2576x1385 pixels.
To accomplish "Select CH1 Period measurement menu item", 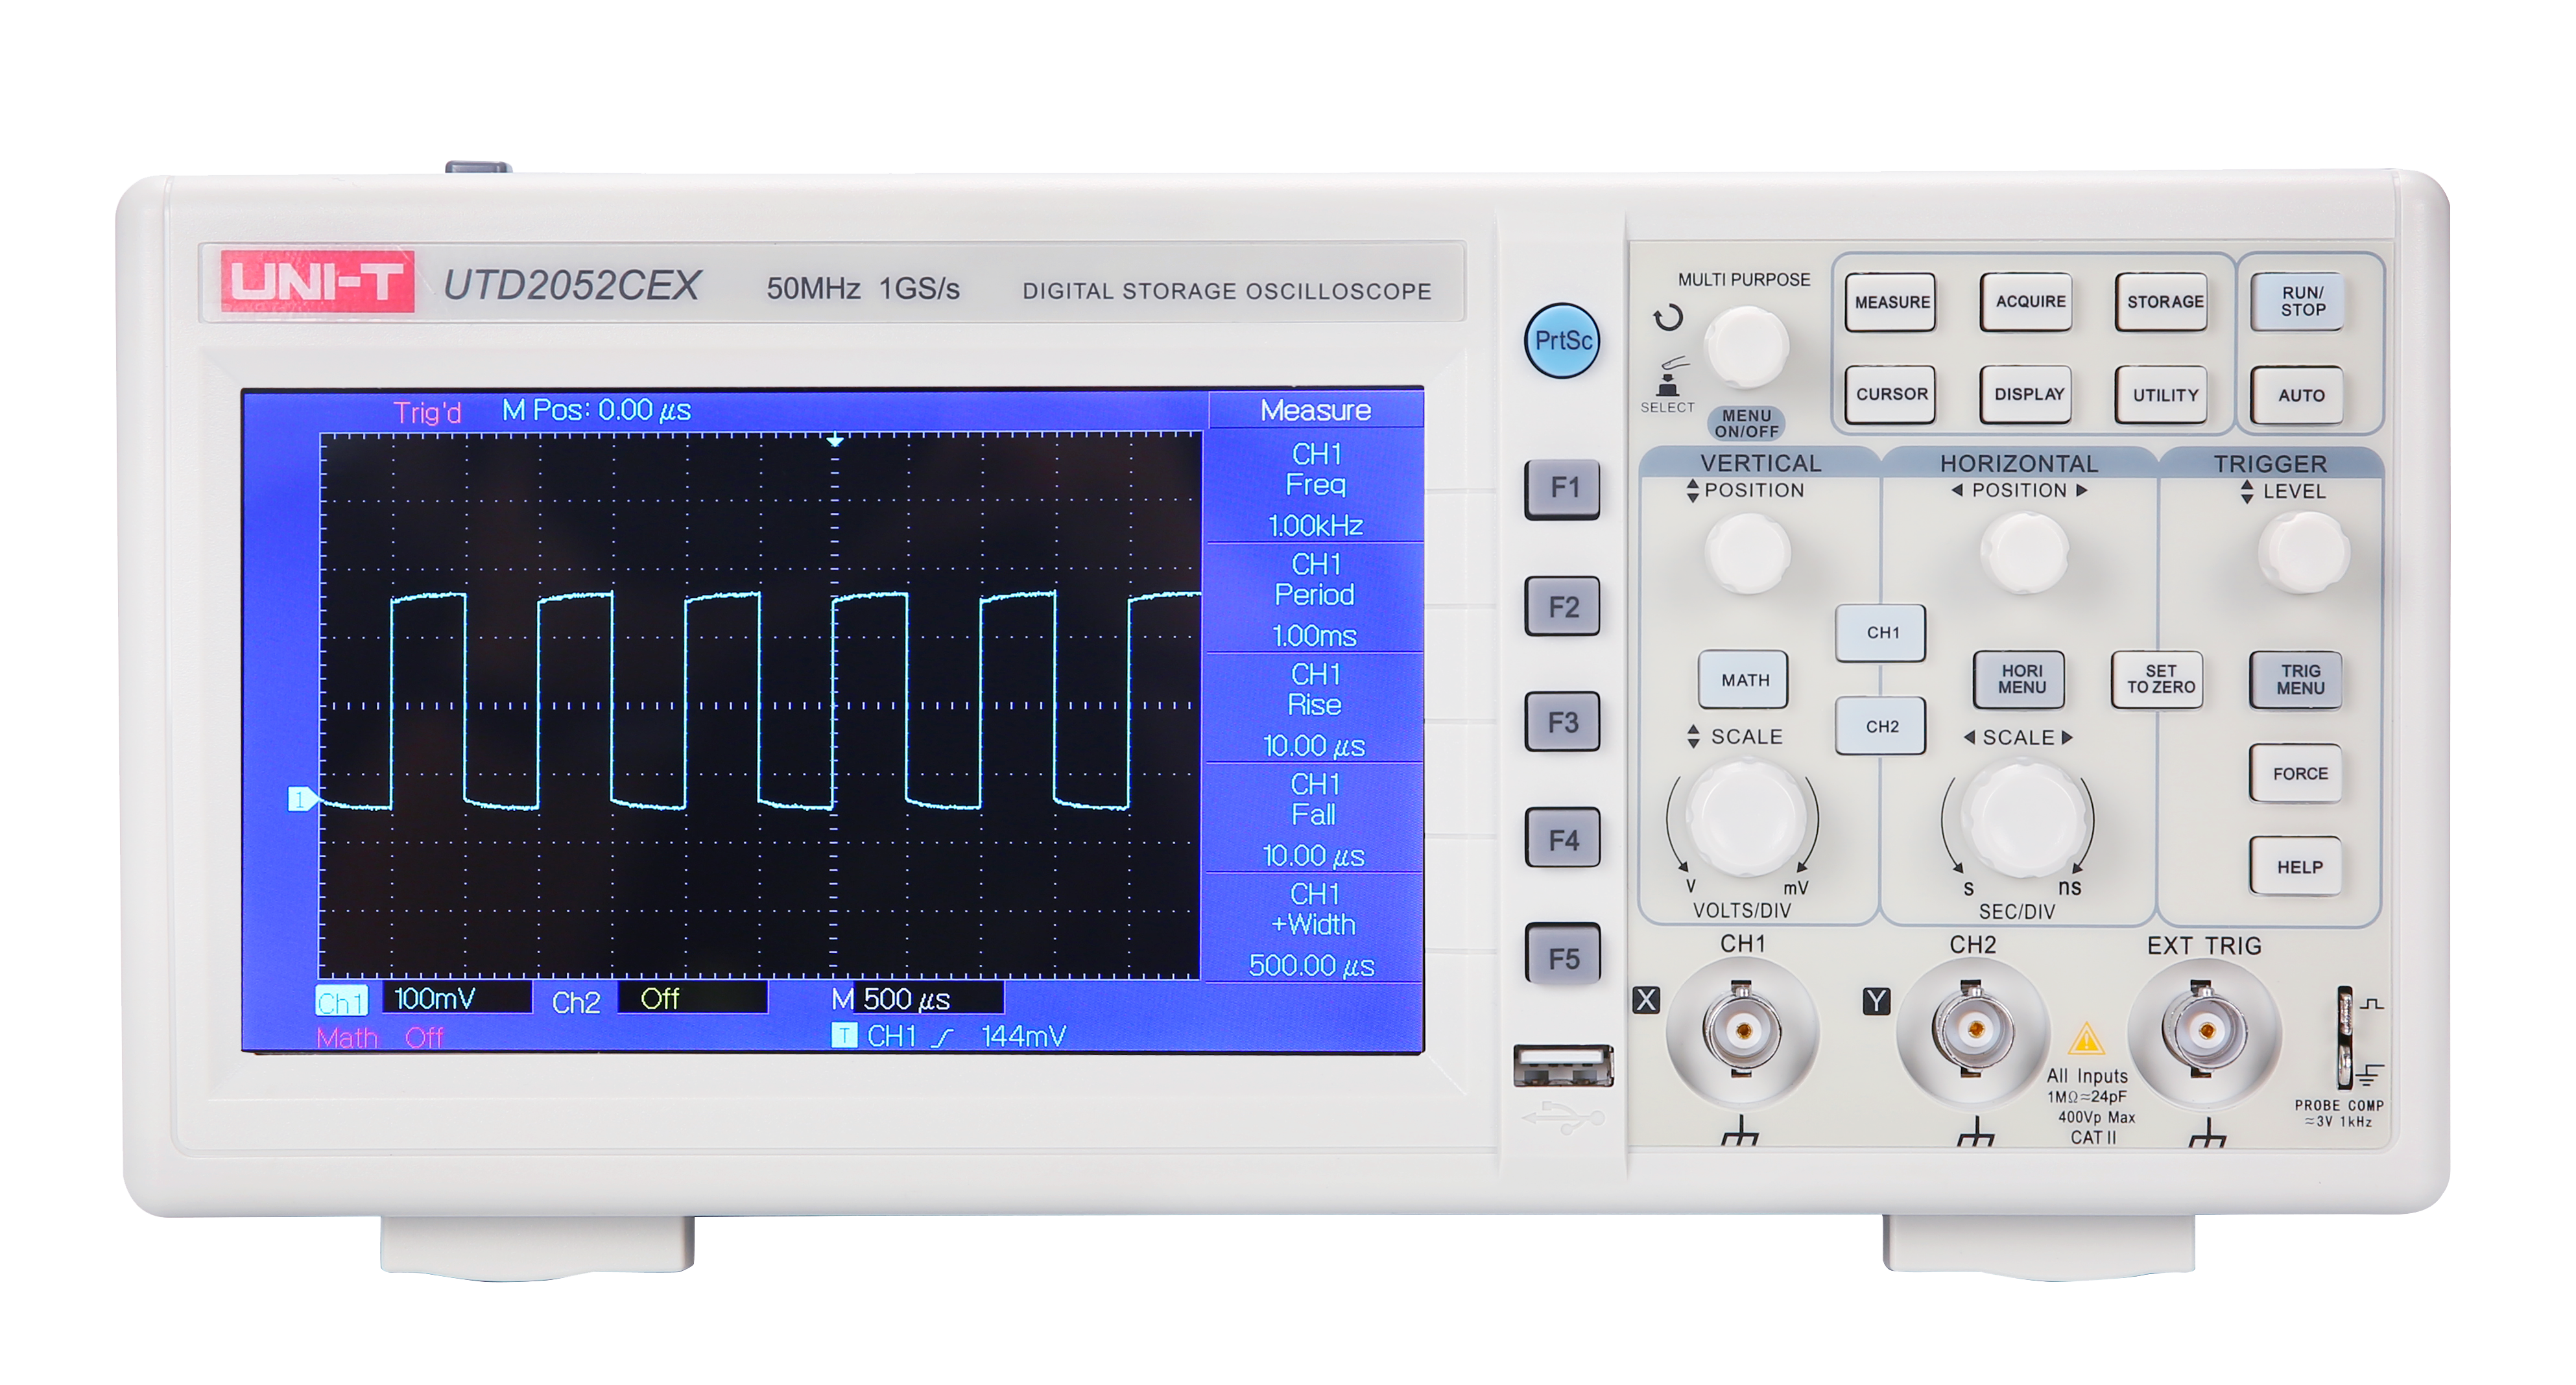I will (x=1315, y=598).
